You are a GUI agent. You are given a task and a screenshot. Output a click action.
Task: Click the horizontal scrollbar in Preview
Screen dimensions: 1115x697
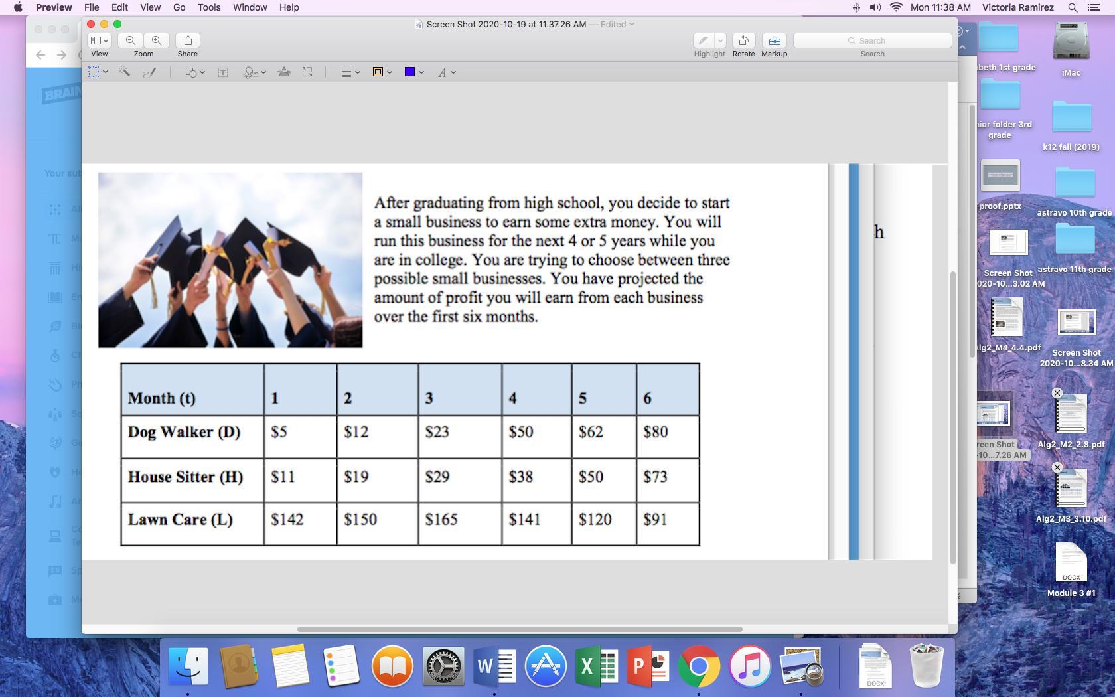click(520, 629)
